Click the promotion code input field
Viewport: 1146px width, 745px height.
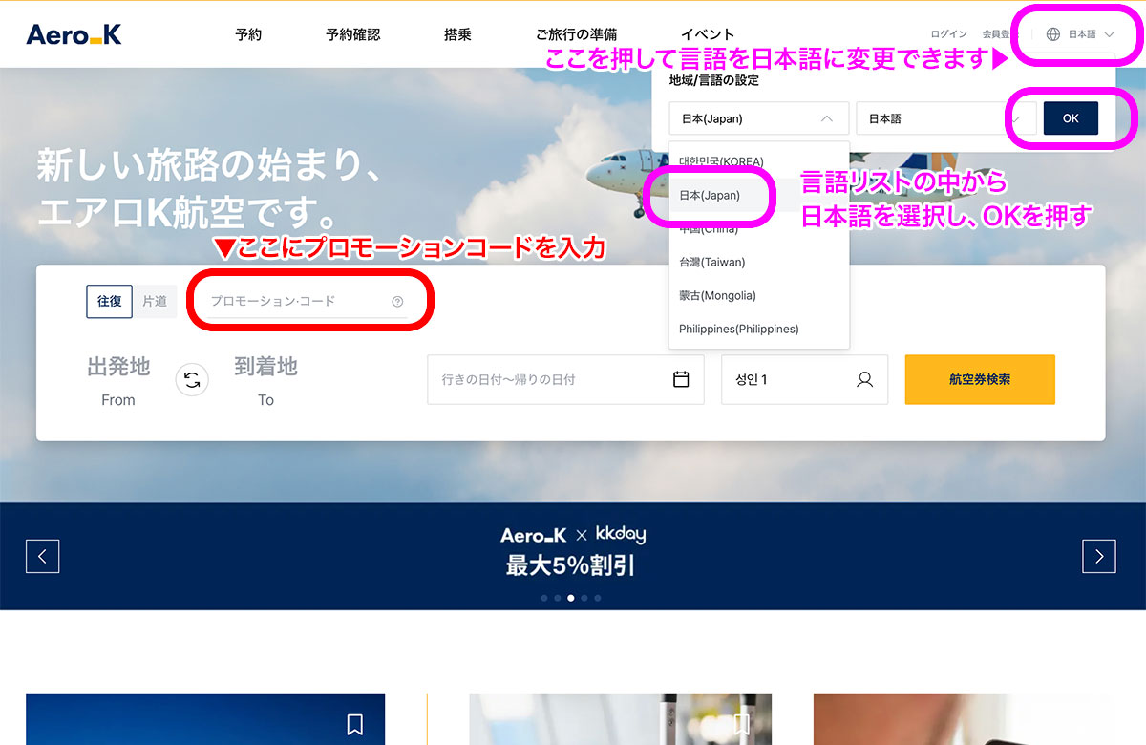(298, 302)
